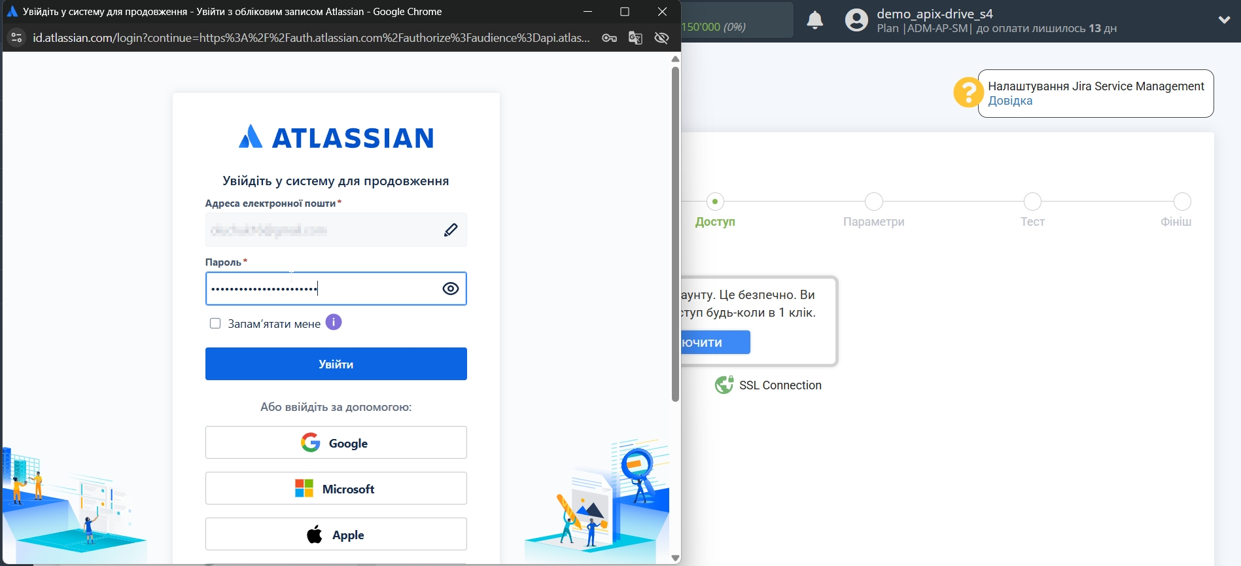
Task: Open the info icon beside 'Запам'ятати мене'
Action: [334, 323]
